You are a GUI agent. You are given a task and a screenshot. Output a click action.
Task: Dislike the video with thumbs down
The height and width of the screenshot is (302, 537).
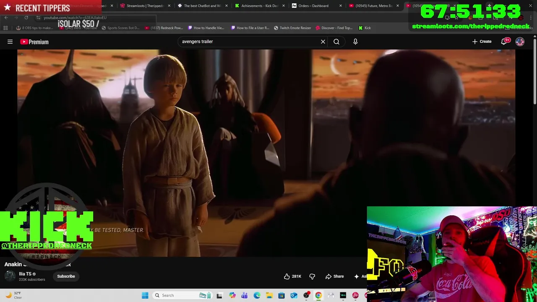coord(312,276)
